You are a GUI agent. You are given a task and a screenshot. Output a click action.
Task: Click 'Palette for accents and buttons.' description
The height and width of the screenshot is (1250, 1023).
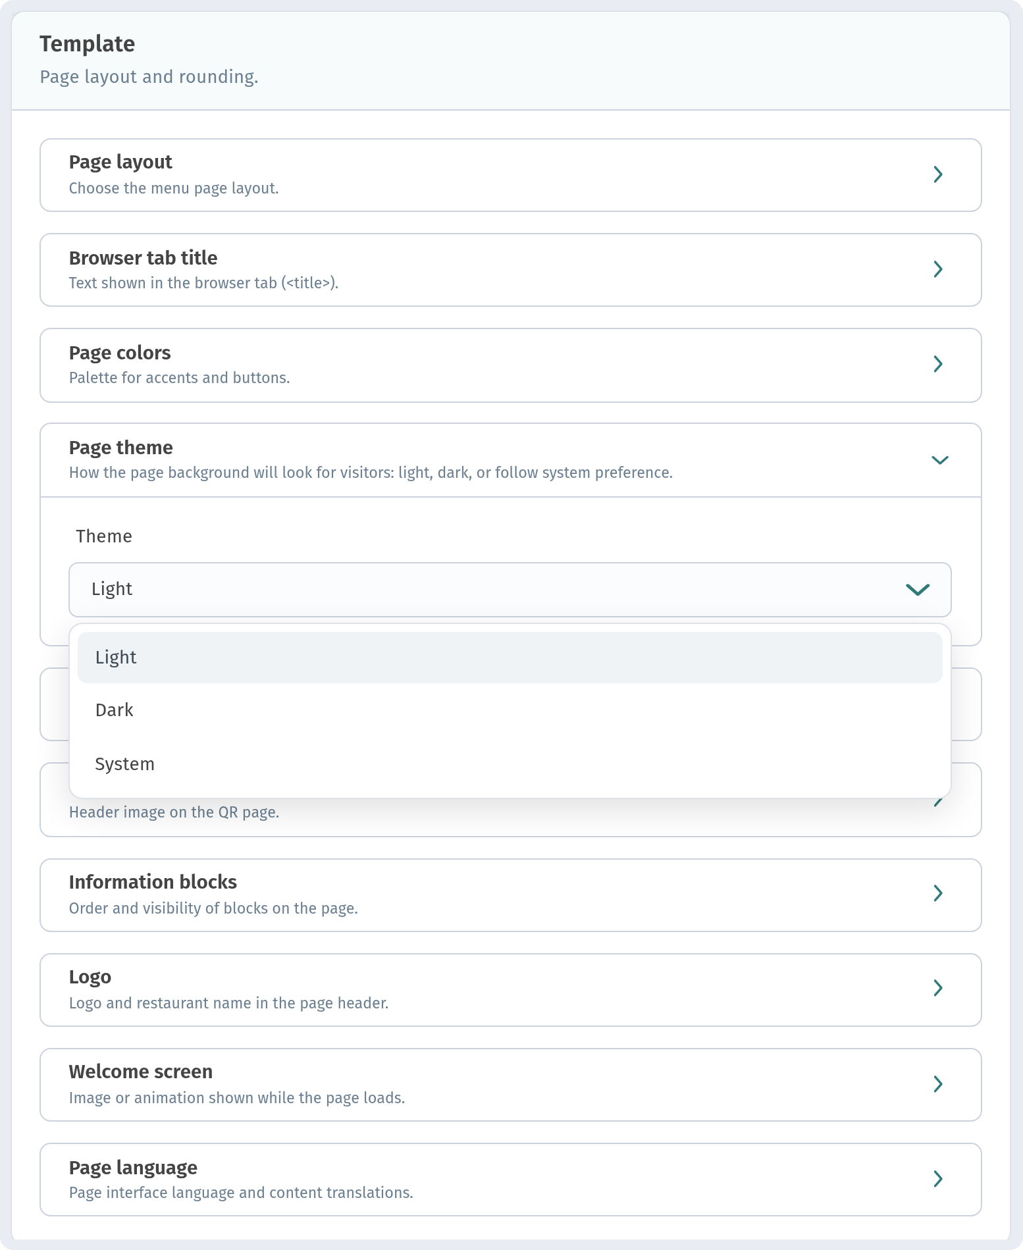179,378
